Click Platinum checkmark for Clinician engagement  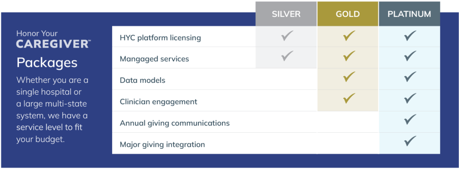pos(410,98)
